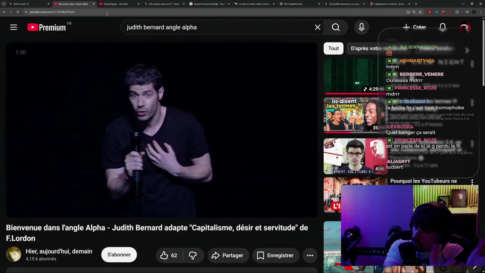
Task: Open the Créer upload menu
Action: pos(415,27)
